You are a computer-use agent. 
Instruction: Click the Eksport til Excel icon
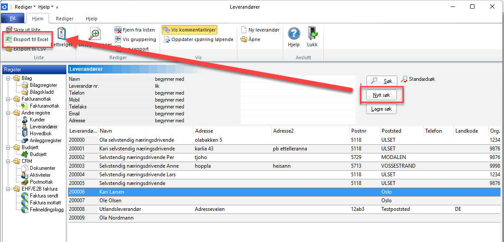click(x=9, y=39)
